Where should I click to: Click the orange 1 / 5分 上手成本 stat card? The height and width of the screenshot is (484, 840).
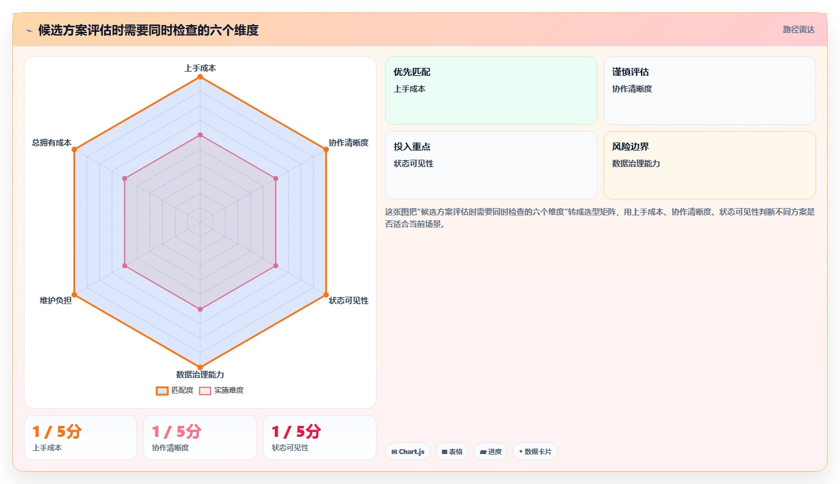[x=80, y=437]
